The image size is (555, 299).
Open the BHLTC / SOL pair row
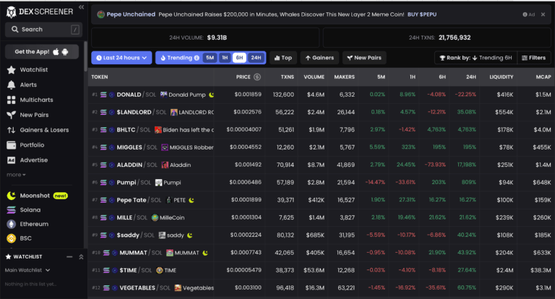tap(322, 130)
